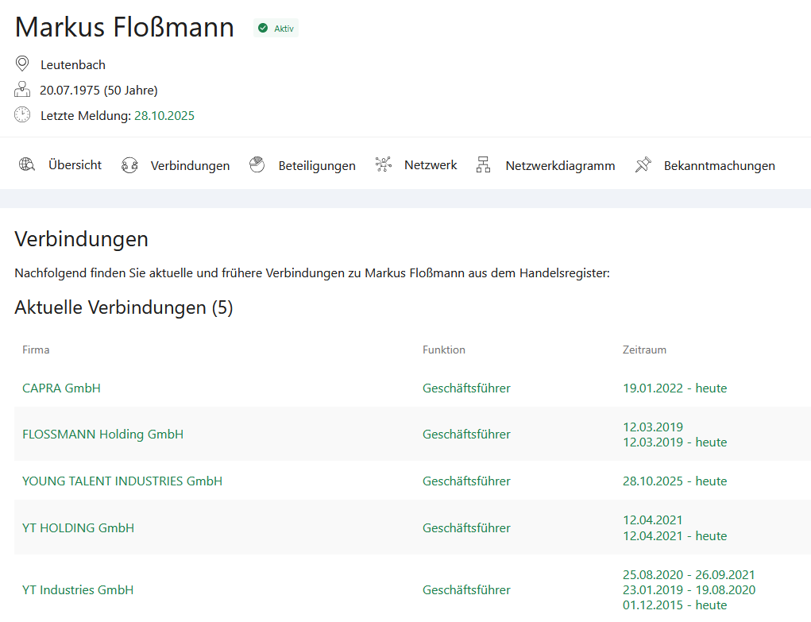Screen dimensions: 811x622
Task: Sort the table by Firma column
Action: (36, 350)
